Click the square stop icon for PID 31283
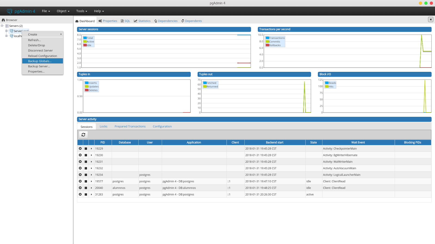The width and height of the screenshot is (435, 244). coord(86,194)
